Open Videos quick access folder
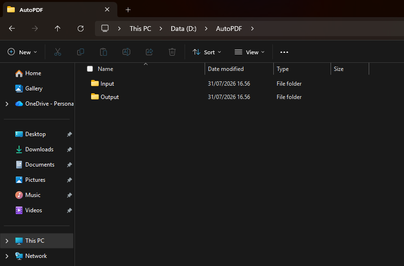This screenshot has height=266, width=404. coord(33,210)
